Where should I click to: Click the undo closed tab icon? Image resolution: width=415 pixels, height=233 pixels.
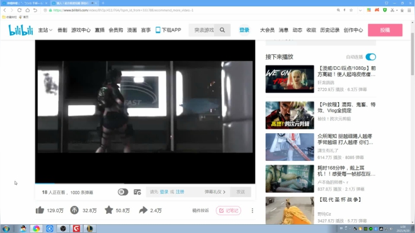point(35,10)
